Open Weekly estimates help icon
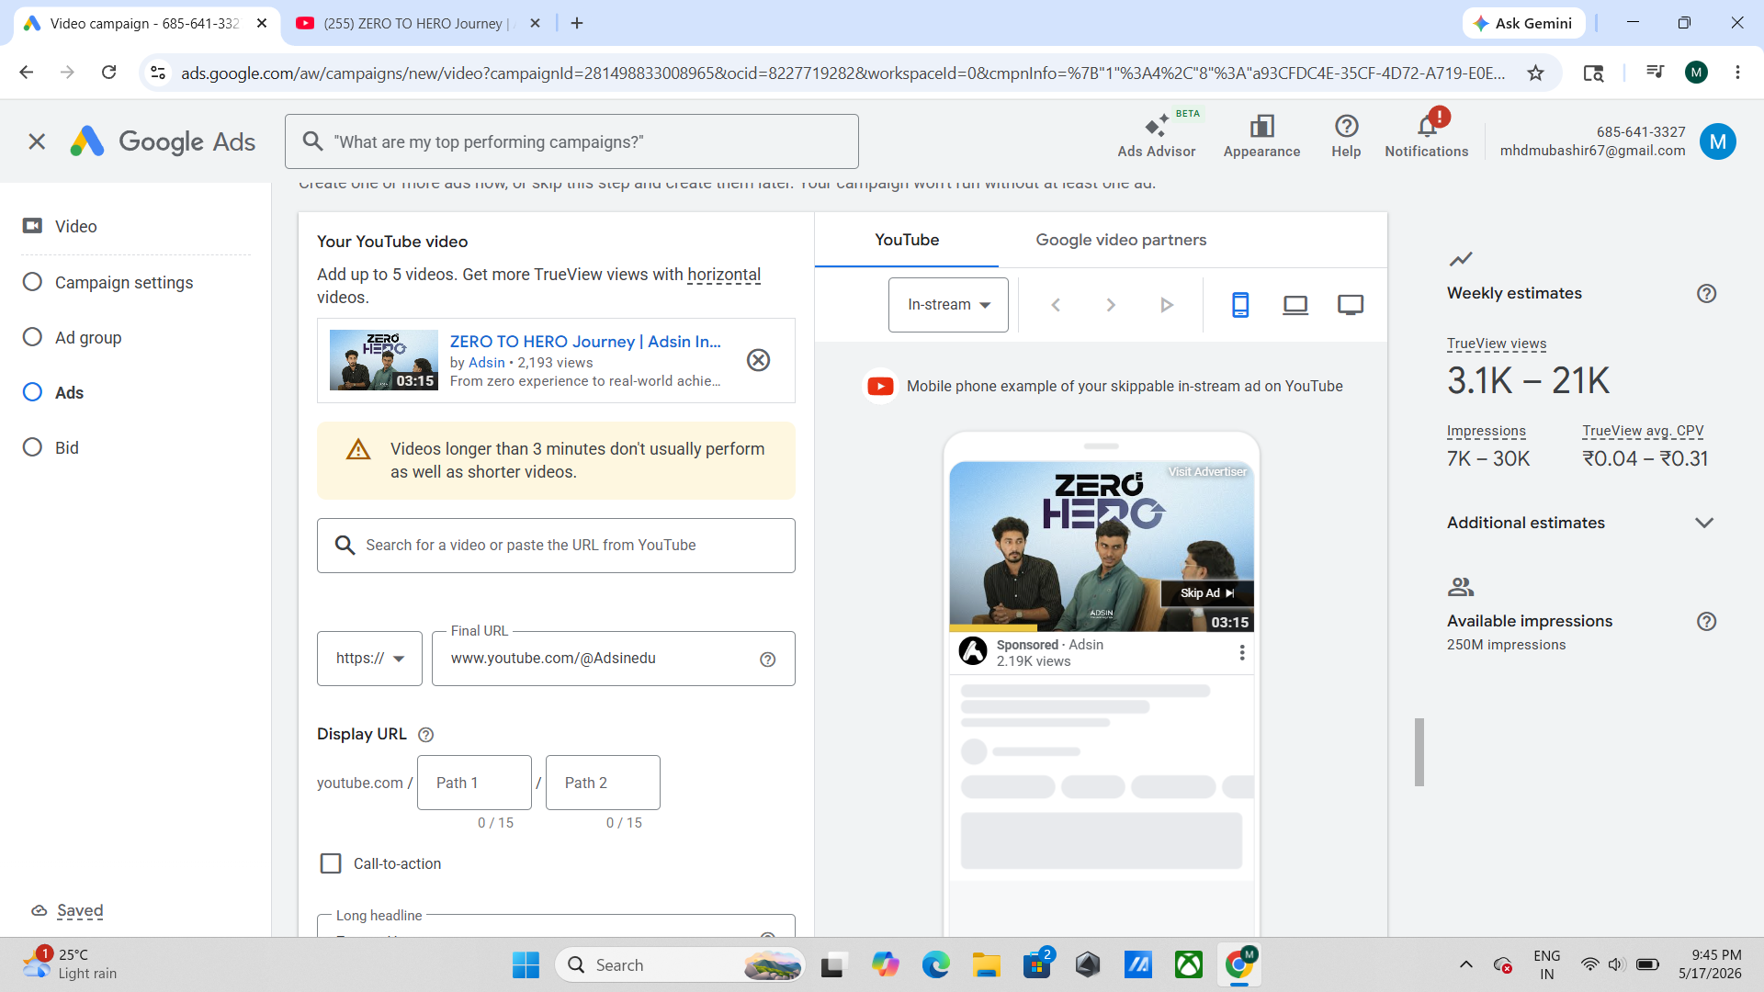The width and height of the screenshot is (1764, 992). 1706,294
